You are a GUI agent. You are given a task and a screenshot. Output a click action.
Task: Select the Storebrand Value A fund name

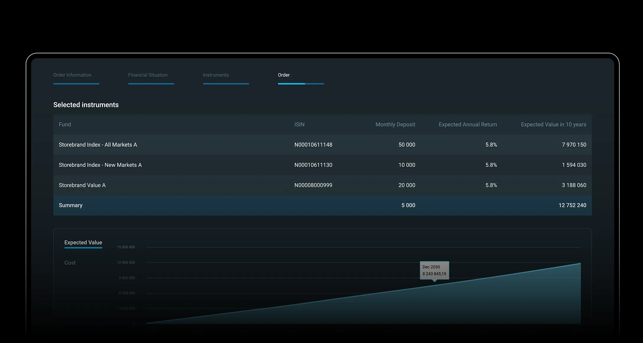(x=82, y=185)
